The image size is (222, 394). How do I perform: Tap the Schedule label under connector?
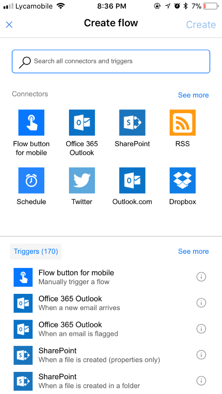pos(31,202)
